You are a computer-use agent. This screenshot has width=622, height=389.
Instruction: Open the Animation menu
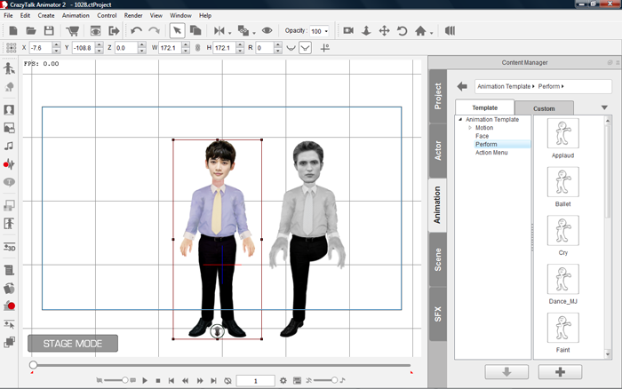(x=76, y=15)
